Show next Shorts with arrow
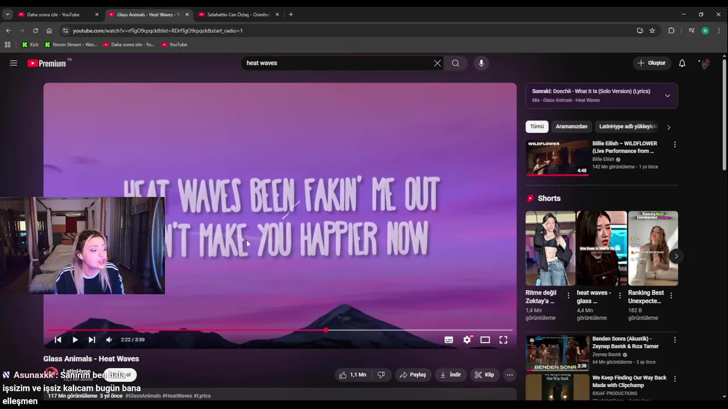The height and width of the screenshot is (409, 728). click(676, 256)
